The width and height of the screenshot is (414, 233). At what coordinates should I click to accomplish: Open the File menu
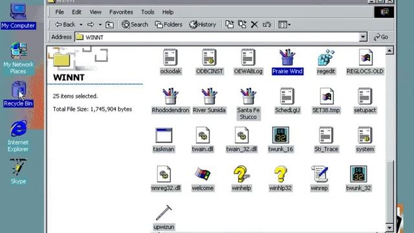(x=60, y=12)
